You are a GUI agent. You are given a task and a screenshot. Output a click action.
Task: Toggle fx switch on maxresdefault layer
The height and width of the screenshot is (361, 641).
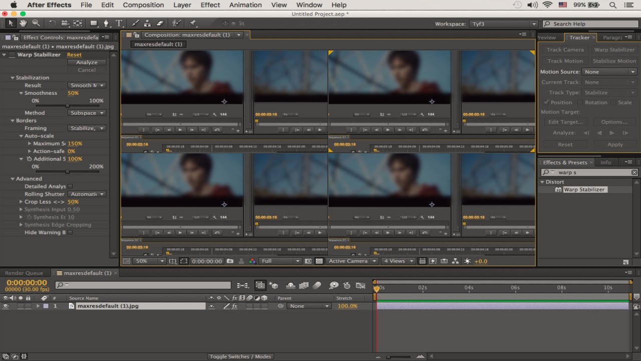click(x=234, y=306)
